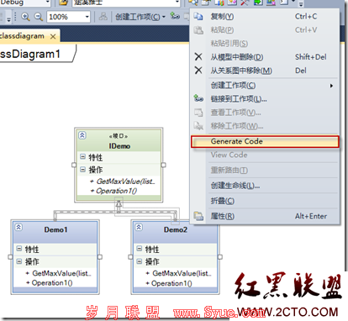Viewport: 348px width, 321px height.
Task: Click the link icon beside 链接到工作项(L)
Action: pos(198,98)
